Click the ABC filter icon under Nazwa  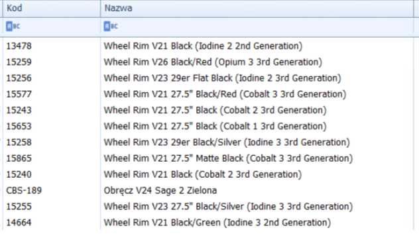(111, 27)
